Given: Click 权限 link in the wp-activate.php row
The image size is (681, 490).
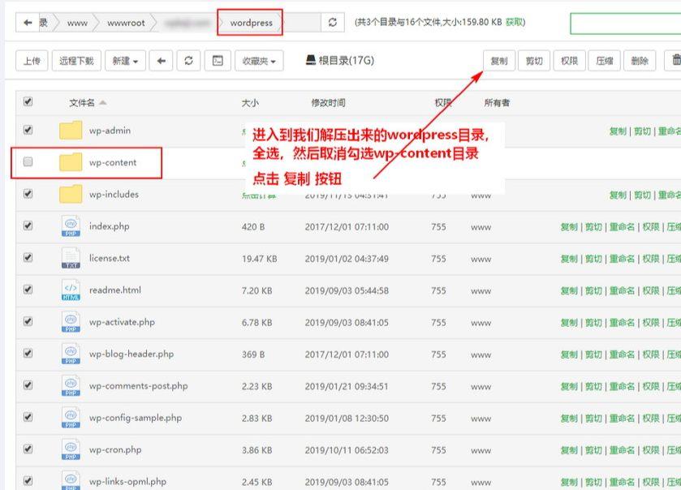Looking at the screenshot, I should point(651,323).
